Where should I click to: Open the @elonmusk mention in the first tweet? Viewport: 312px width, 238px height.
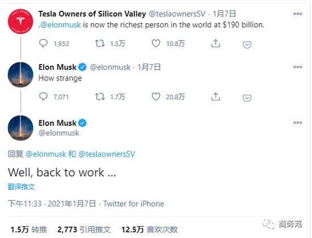(x=61, y=25)
